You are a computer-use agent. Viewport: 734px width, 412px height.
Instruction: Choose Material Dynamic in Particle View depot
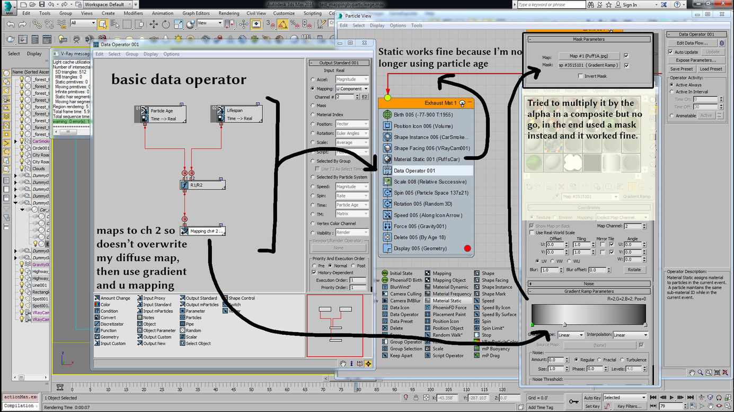pyautogui.click(x=446, y=287)
